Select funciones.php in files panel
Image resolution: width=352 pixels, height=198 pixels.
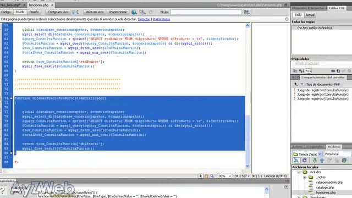[x=326, y=193]
